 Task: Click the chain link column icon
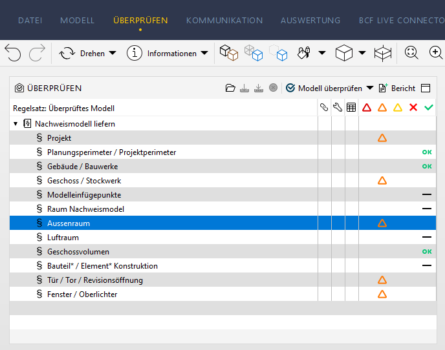(324, 107)
